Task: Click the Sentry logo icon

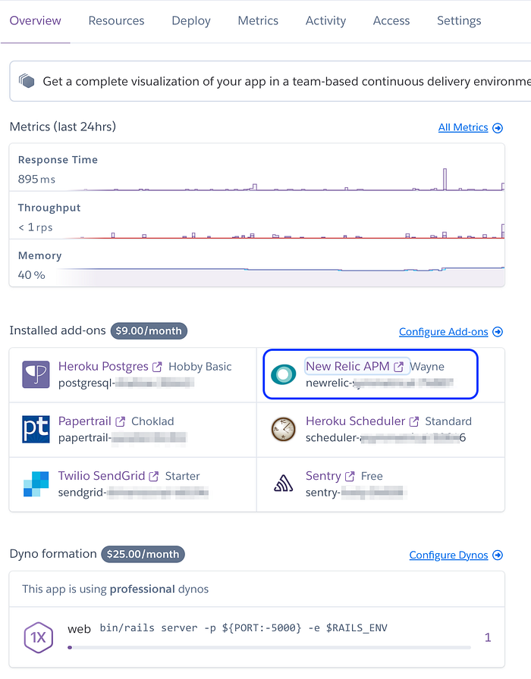Action: pos(283,483)
